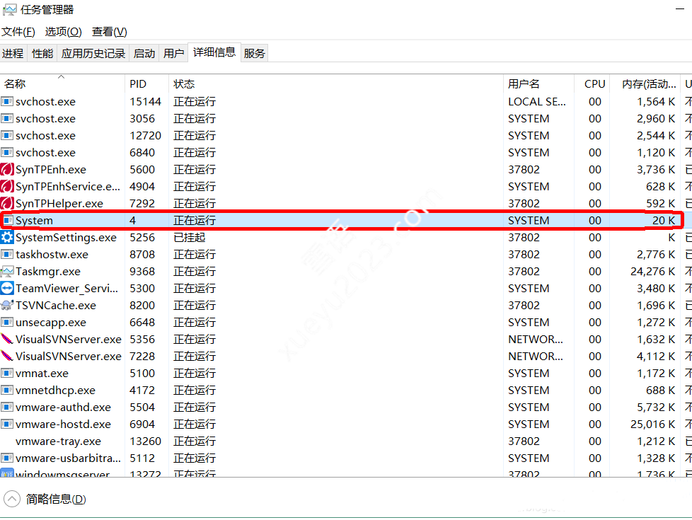This screenshot has height=520, width=692.
Task: Click the 简略信息(D) link text
Action: click(x=56, y=499)
